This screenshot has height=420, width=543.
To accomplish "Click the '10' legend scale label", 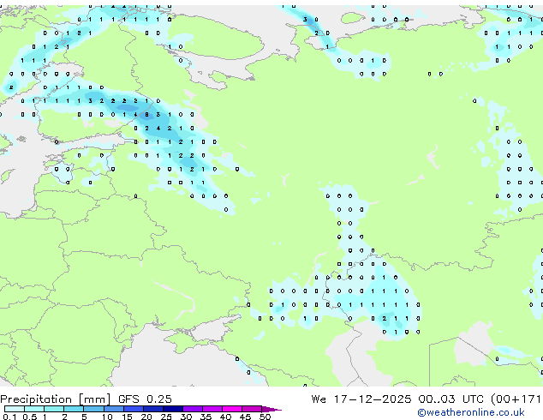I will coord(107,417).
